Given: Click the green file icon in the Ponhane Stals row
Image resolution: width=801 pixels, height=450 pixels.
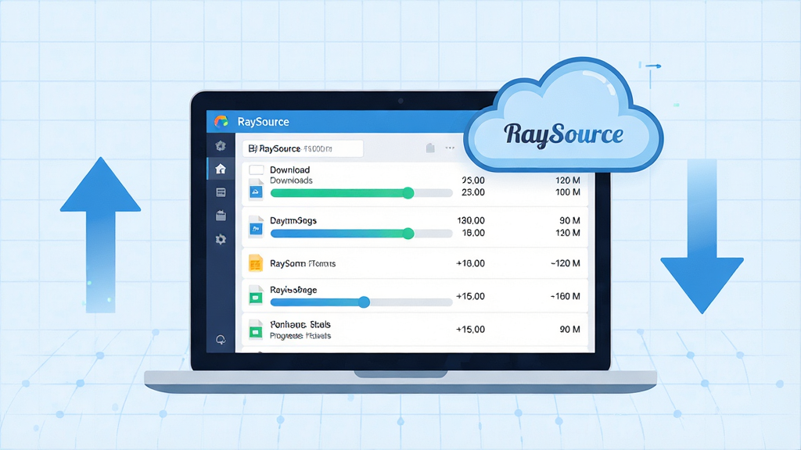Looking at the screenshot, I should pyautogui.click(x=256, y=330).
